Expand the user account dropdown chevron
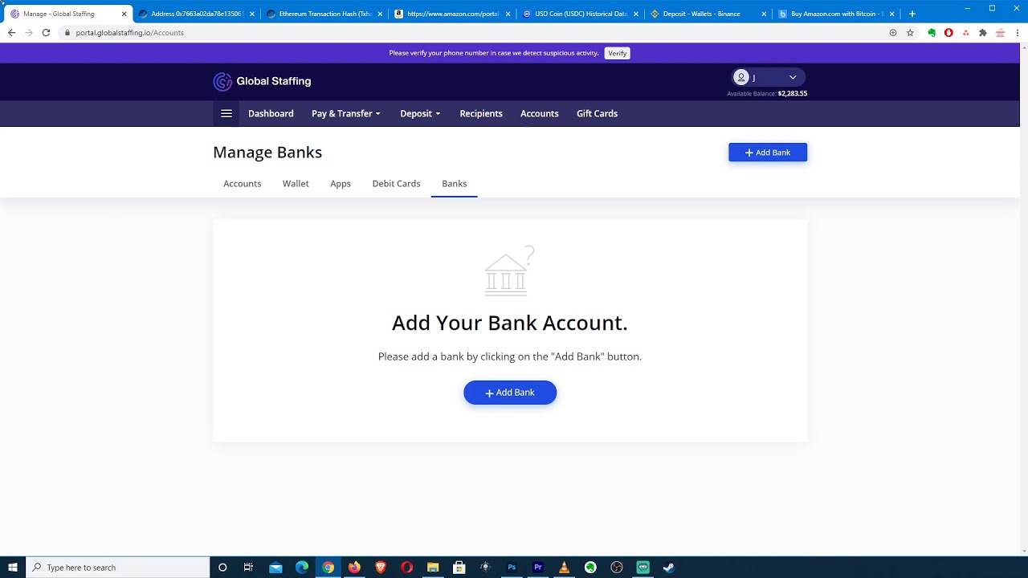The image size is (1028, 578). (793, 77)
